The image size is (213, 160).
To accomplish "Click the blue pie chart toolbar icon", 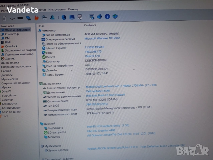I will point(64,17).
